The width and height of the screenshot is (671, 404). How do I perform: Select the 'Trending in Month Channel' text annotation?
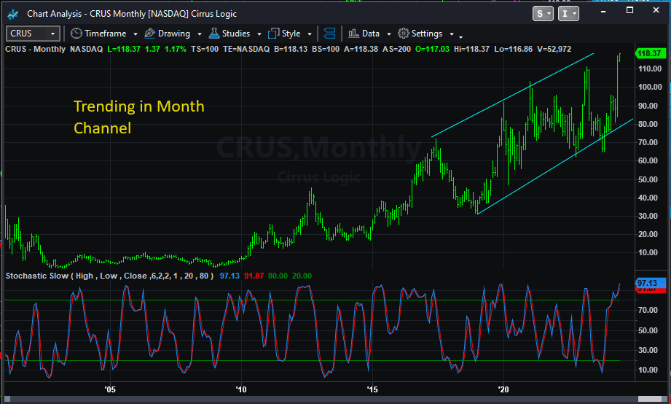click(138, 117)
